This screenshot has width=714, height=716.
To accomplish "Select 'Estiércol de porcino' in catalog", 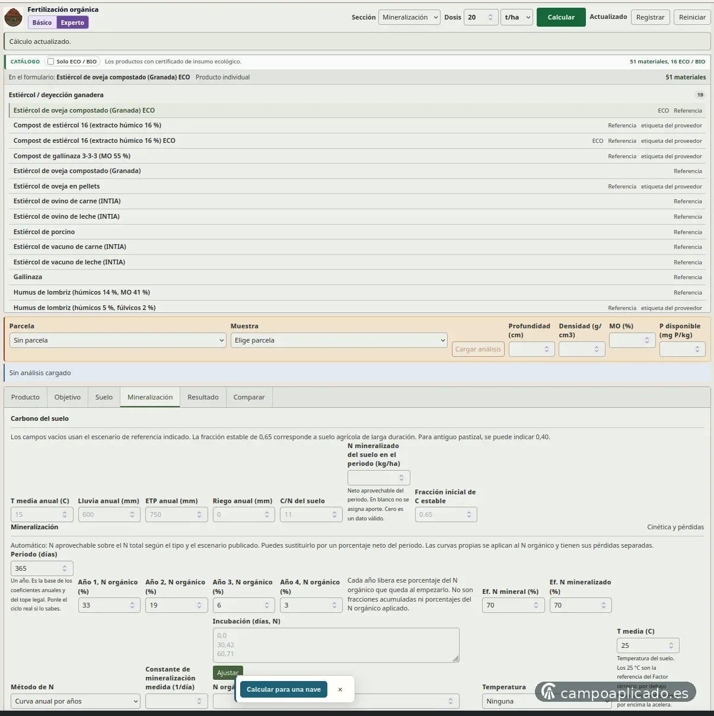I will (358, 232).
